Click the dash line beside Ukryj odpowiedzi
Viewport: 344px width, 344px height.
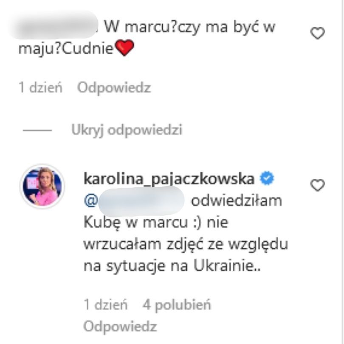click(37, 130)
